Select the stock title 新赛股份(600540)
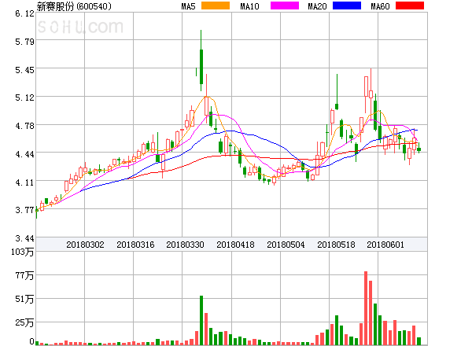472x346 pixels. point(74,6)
